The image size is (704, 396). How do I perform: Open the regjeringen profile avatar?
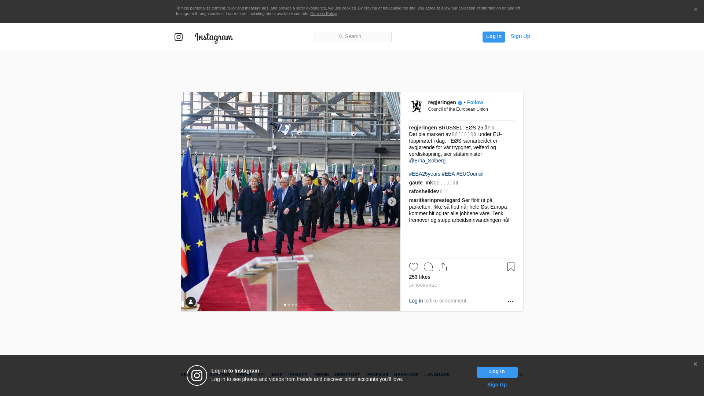coord(417,106)
